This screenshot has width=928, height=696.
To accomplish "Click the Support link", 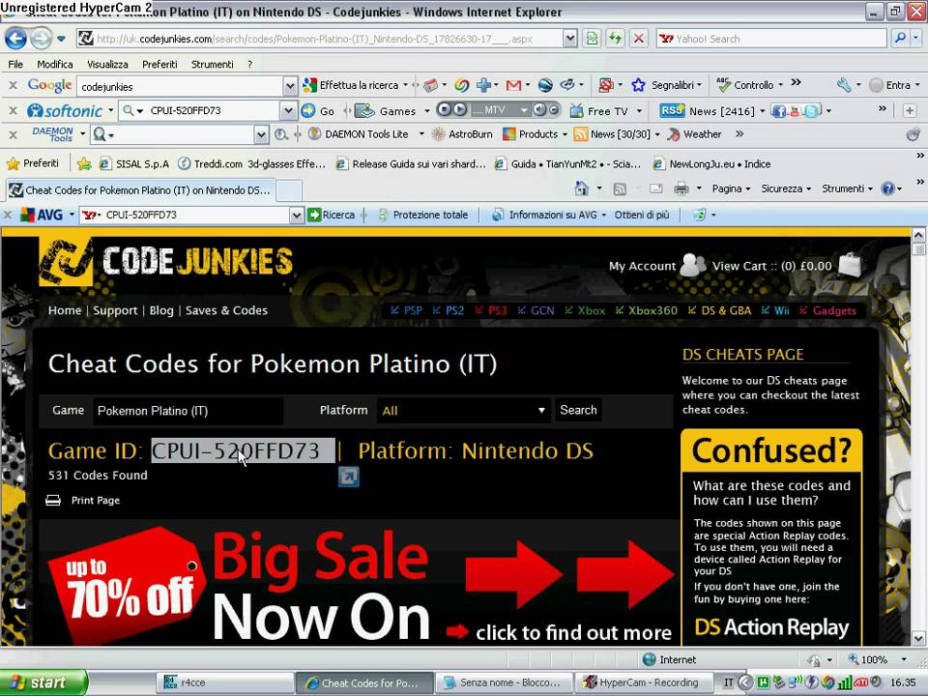I will [x=115, y=310].
